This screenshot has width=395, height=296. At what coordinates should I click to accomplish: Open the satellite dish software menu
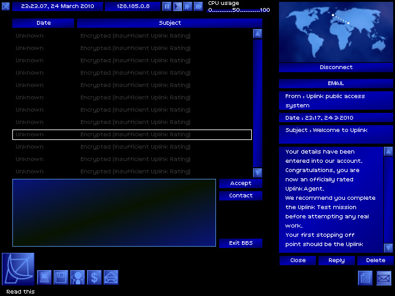tap(18, 269)
